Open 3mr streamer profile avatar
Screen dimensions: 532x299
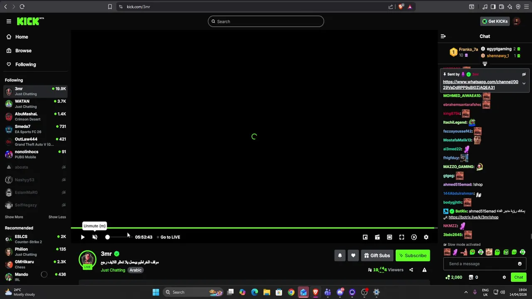[87, 259]
